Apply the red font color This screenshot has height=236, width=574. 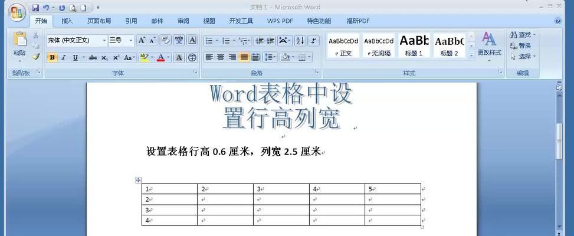pyautogui.click(x=160, y=57)
